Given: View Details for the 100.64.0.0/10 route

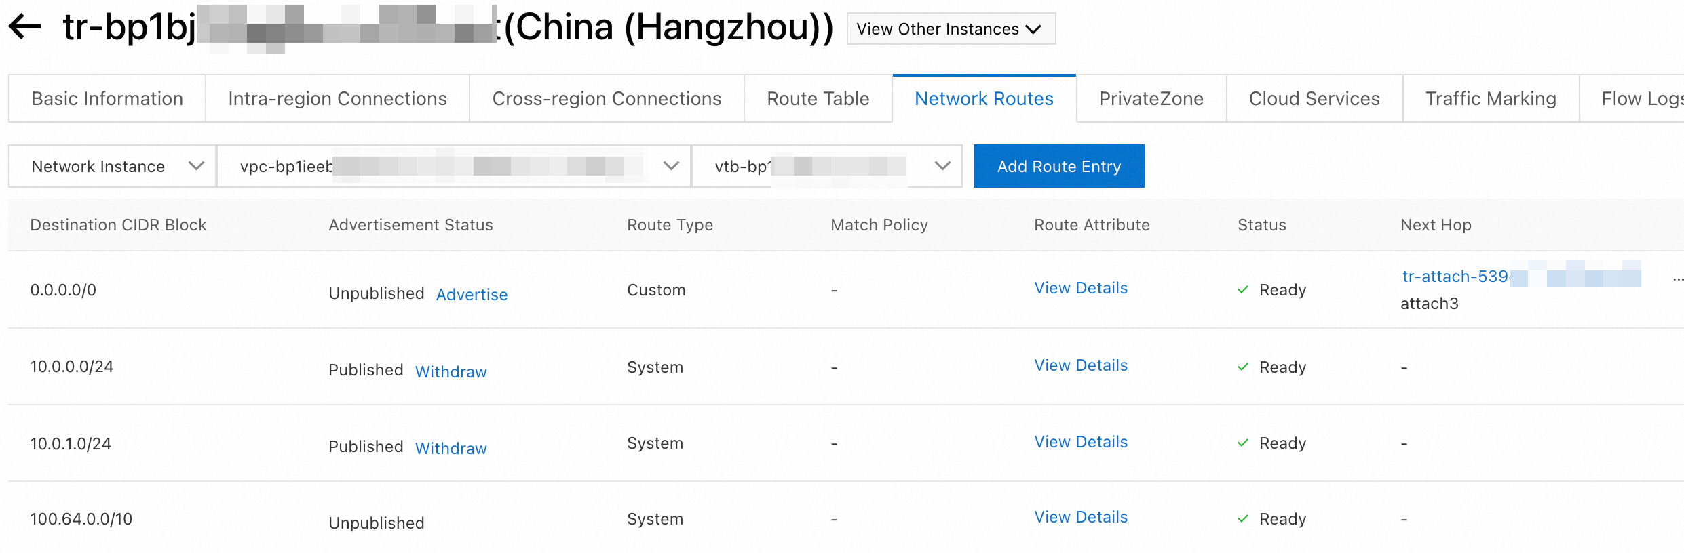Looking at the screenshot, I should pyautogui.click(x=1081, y=517).
